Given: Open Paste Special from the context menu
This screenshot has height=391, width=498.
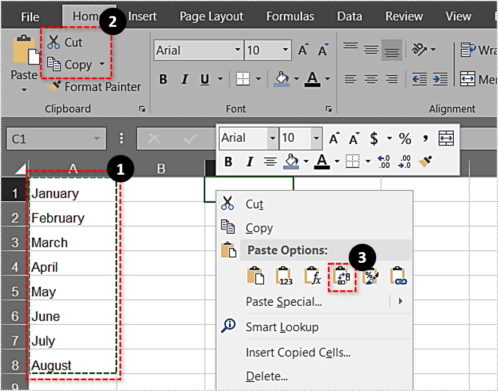Looking at the screenshot, I should (284, 302).
